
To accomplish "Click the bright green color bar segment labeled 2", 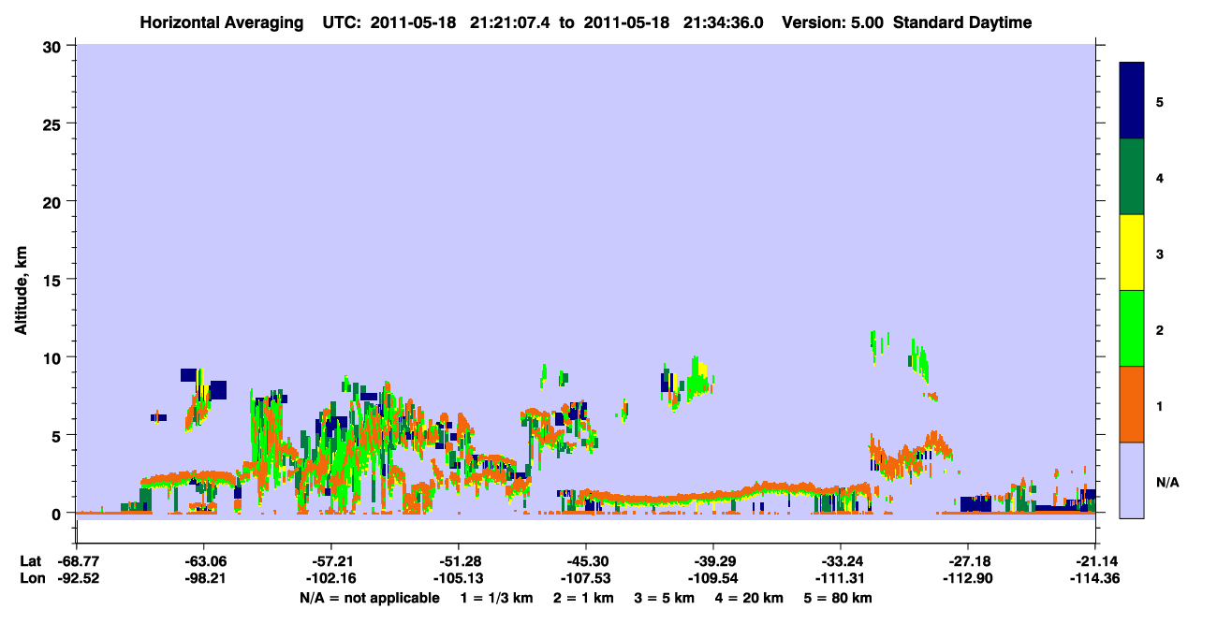I will pos(1132,328).
